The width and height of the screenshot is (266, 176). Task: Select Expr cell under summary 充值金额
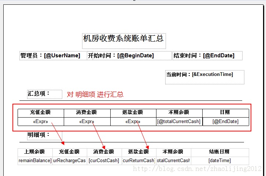(x=41, y=122)
